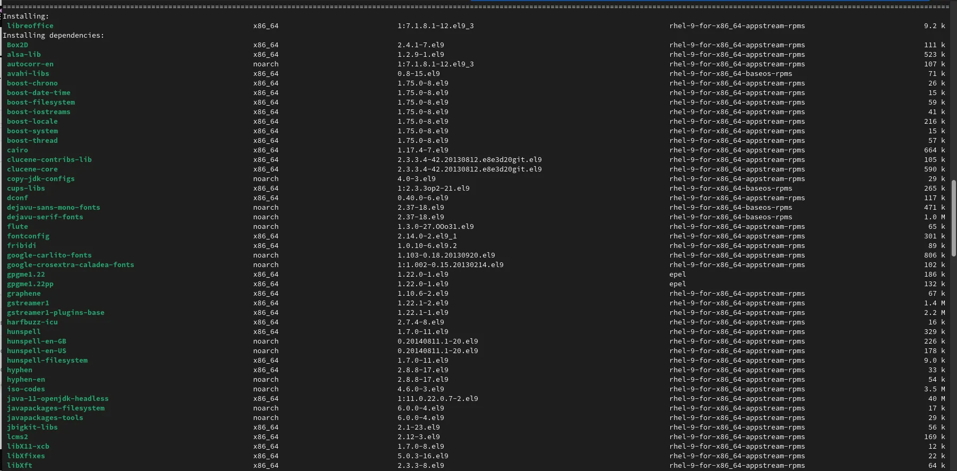This screenshot has height=471, width=957.
Task: Click iso-codes package name
Action: (26, 389)
